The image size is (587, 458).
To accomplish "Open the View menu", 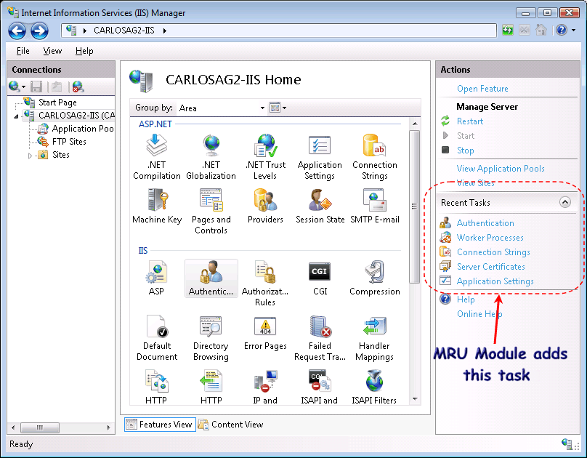I will click(52, 51).
